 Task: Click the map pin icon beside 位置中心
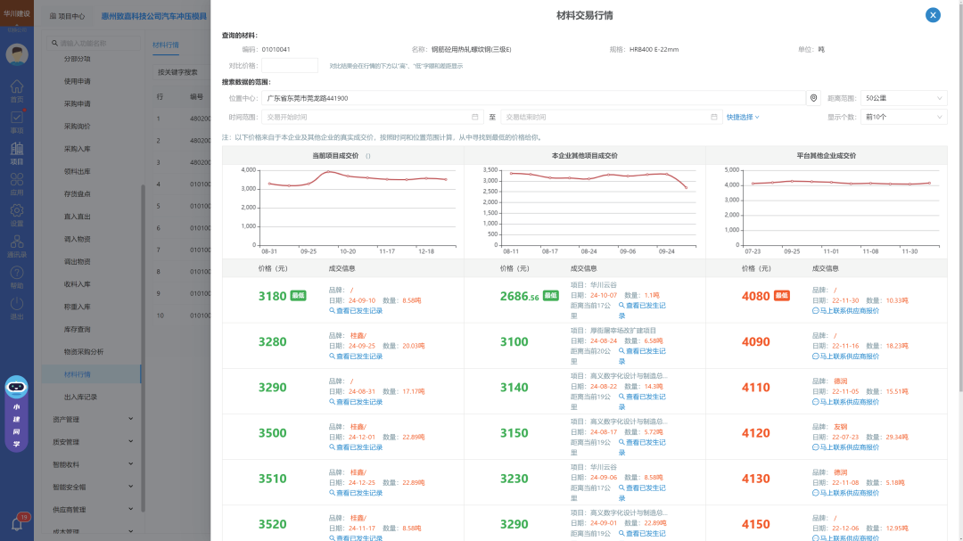813,98
